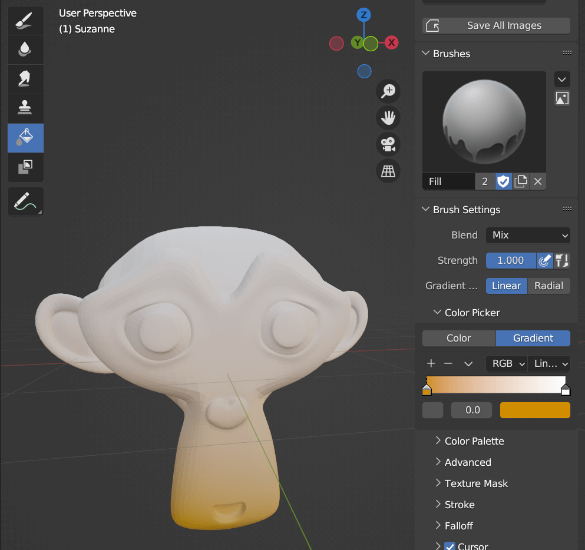The image size is (585, 550).
Task: Switch to the Gradient tab
Action: pyautogui.click(x=533, y=338)
